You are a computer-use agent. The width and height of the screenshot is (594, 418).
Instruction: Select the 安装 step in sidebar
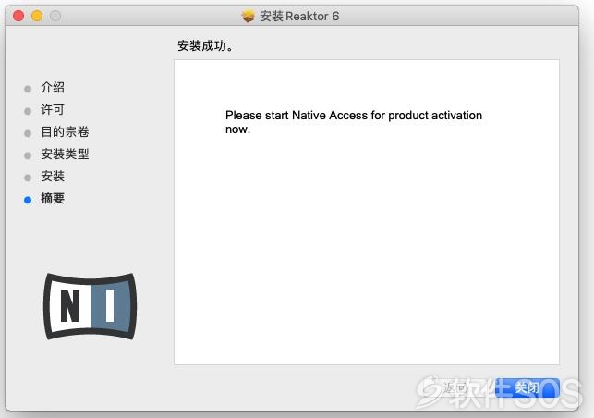53,176
